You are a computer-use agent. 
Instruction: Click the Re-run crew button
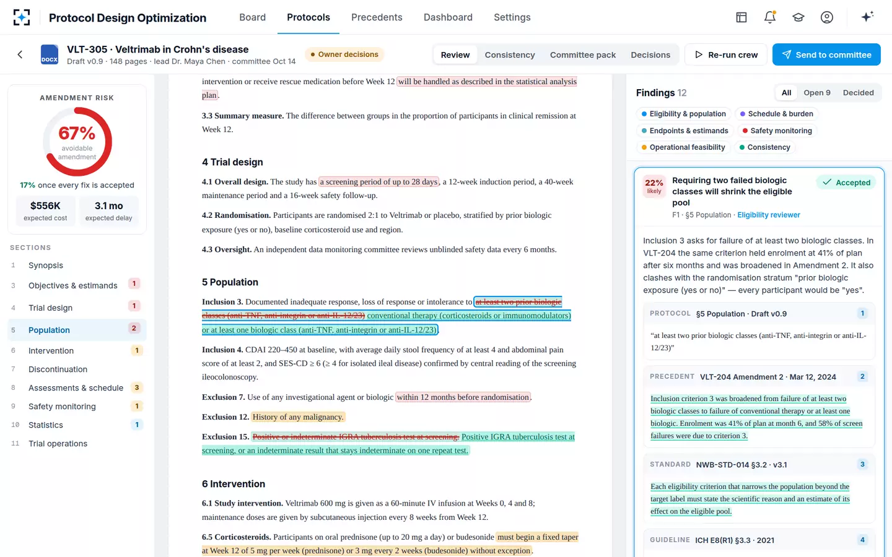pos(726,54)
